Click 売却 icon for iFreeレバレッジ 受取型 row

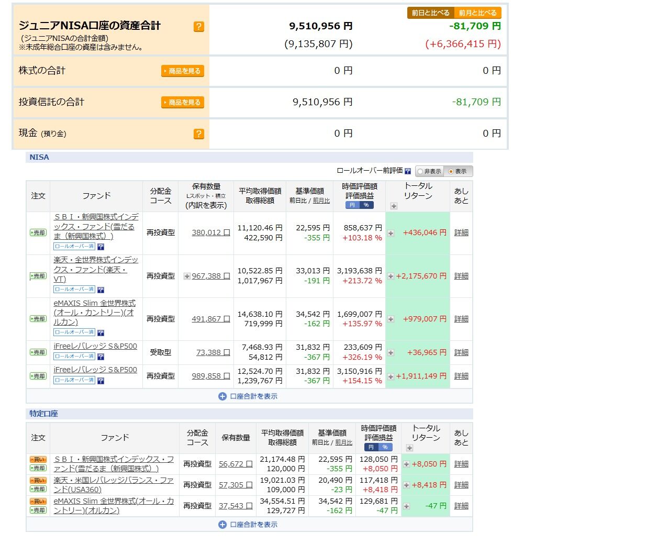[x=38, y=352]
